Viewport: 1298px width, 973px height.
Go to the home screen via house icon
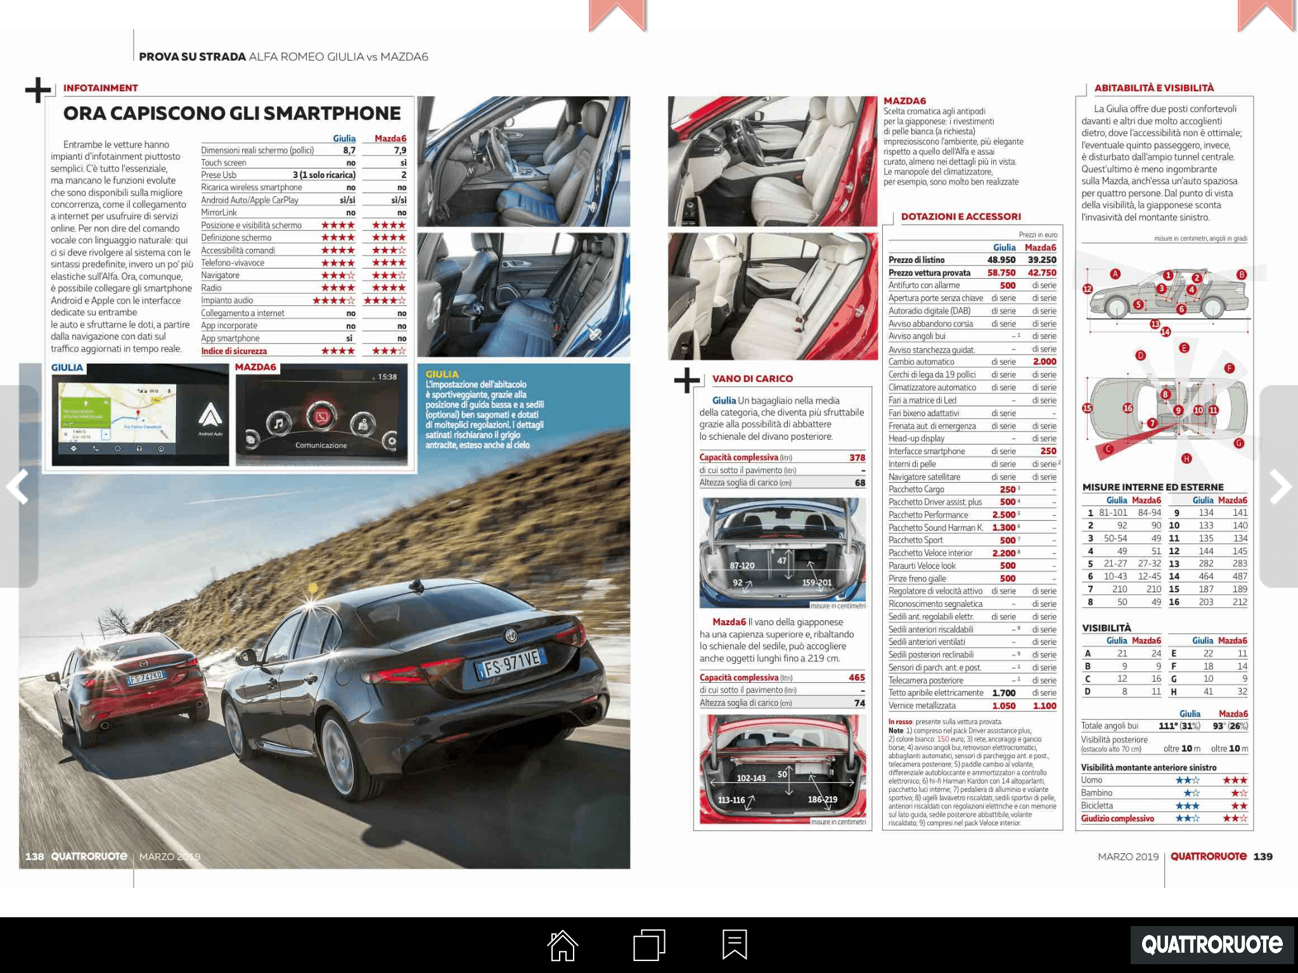[x=563, y=945]
